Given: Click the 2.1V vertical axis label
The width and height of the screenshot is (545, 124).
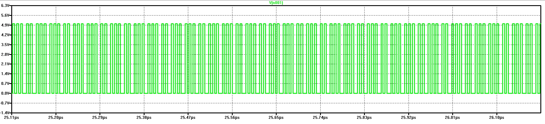Looking at the screenshot, I should pyautogui.click(x=6, y=64).
